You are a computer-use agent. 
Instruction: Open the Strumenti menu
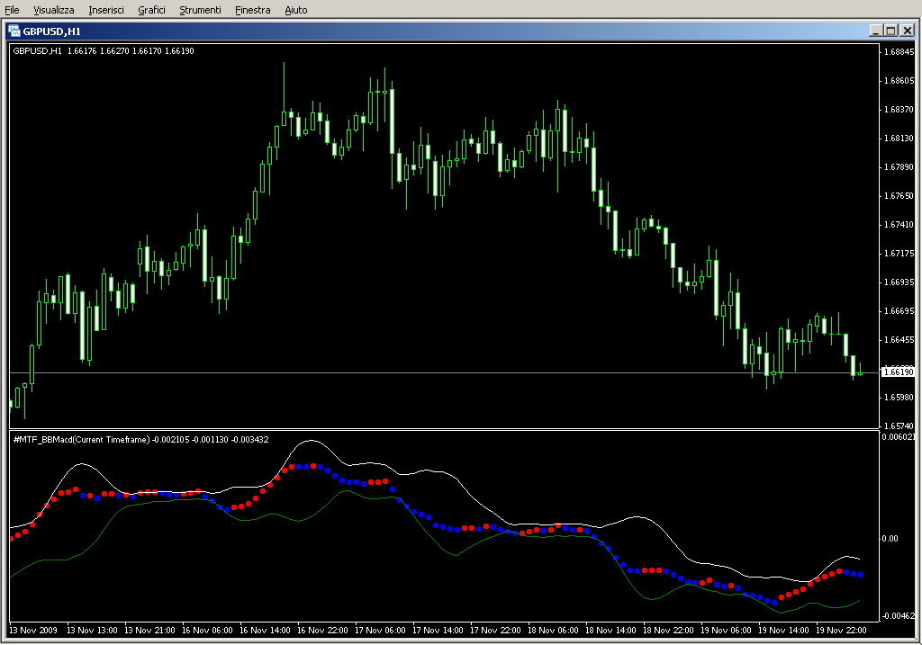tap(200, 10)
